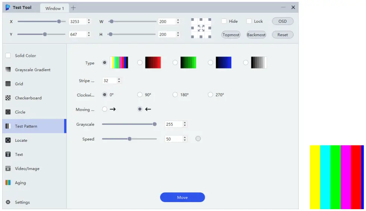This screenshot has width=366, height=211.
Task: Click the blue gradient type thumbnail
Action: point(223,62)
